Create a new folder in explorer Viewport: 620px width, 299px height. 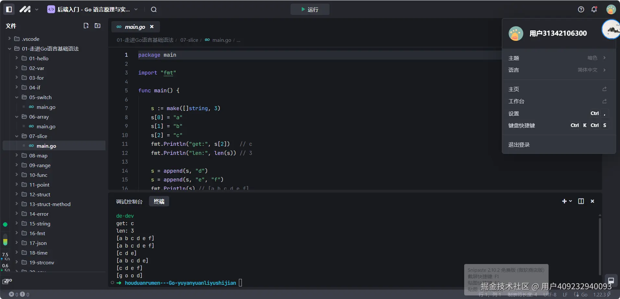pos(97,26)
